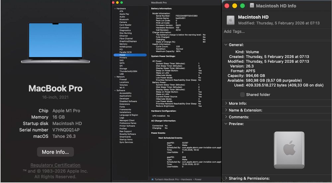Viewport: 332px width, 183px height.
Task: Select Card Reader in the sidebar
Action: 125,25
